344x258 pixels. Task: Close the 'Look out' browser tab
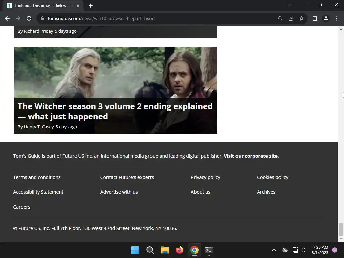click(x=78, y=6)
